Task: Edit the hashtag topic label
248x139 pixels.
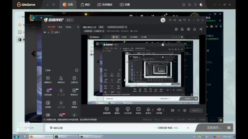Action: [117, 27]
